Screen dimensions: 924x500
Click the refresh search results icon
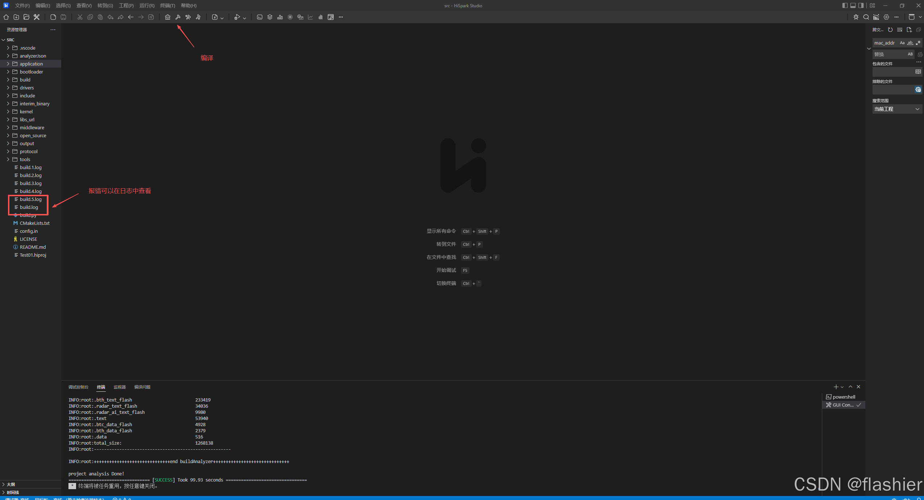tap(890, 30)
